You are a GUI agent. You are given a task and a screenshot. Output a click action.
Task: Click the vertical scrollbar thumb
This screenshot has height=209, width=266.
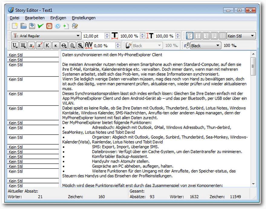pyautogui.click(x=253, y=66)
